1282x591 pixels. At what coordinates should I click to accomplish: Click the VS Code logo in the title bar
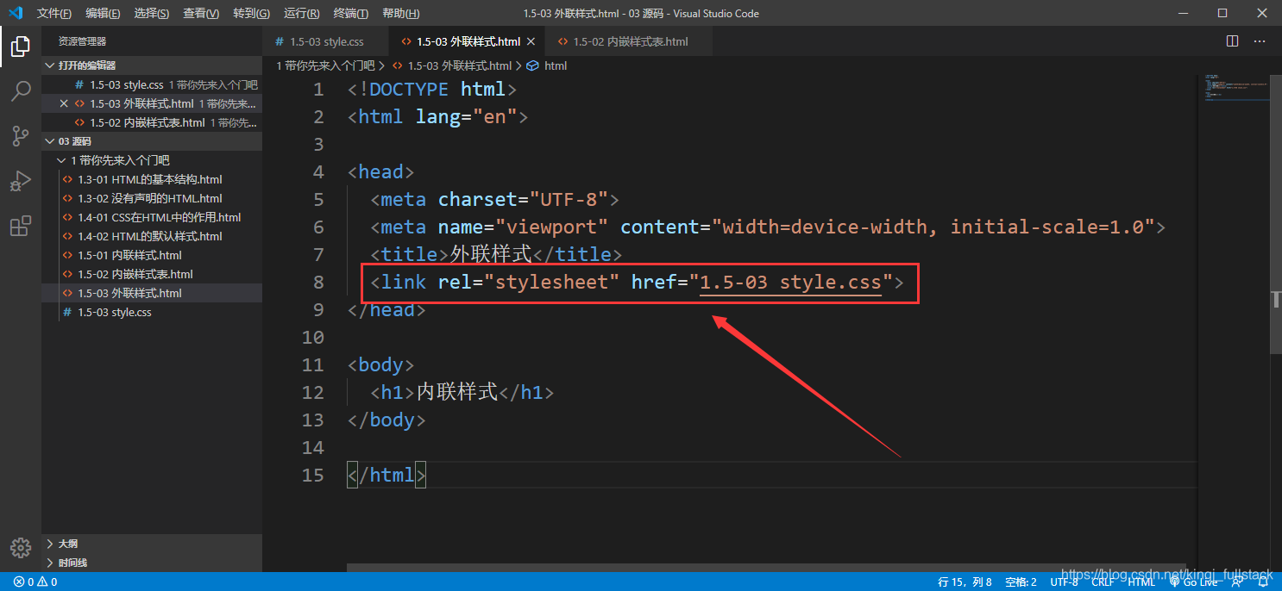pyautogui.click(x=16, y=13)
